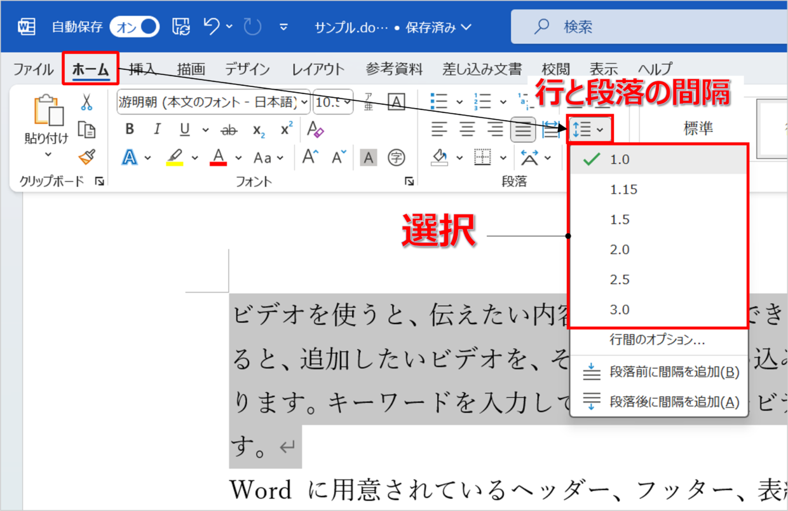The height and width of the screenshot is (511, 788).
Task: Click the save icon in quick access toolbar
Action: click(181, 27)
